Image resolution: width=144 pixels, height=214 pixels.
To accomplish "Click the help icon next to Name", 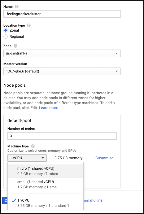I will pos(17,7).
